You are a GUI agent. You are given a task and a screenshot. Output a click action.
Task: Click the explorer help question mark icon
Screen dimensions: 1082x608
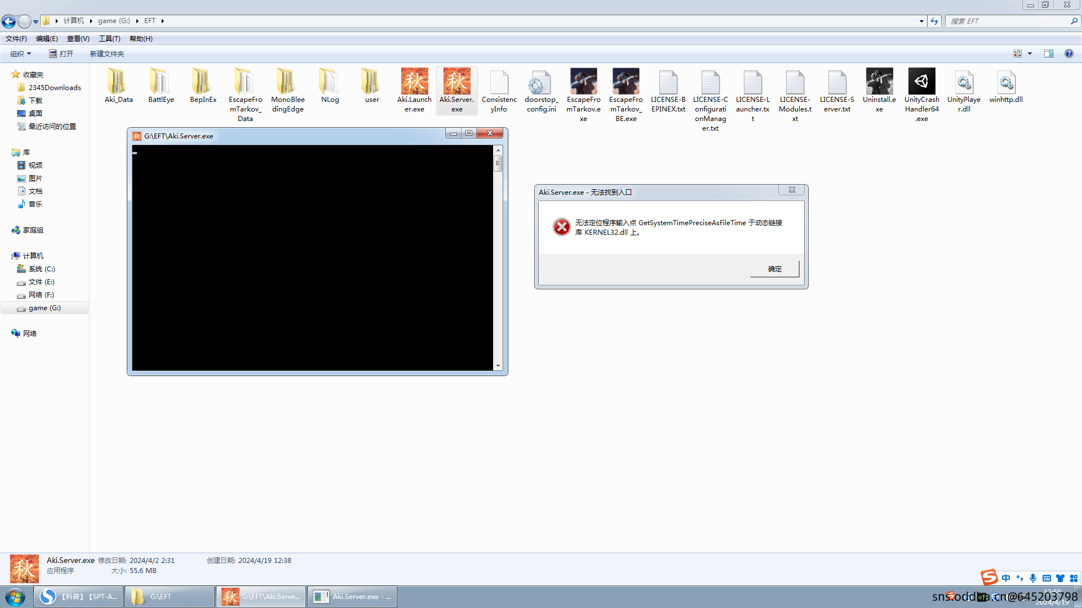(1068, 53)
